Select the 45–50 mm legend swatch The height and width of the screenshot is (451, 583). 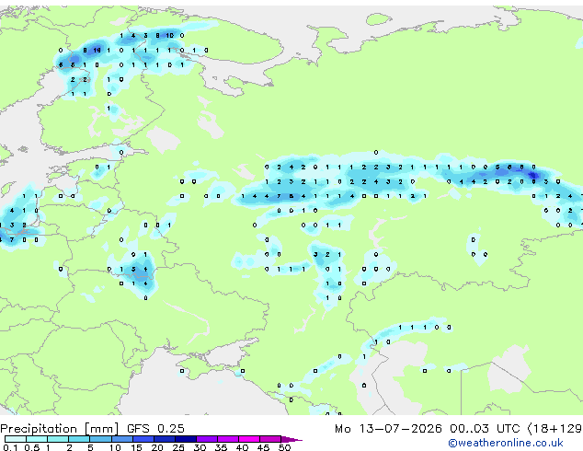point(270,439)
